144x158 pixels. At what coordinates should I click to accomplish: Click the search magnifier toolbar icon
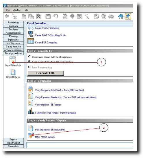(x=65, y=16)
